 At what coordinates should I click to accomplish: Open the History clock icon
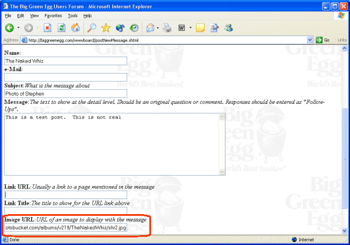tap(134, 28)
